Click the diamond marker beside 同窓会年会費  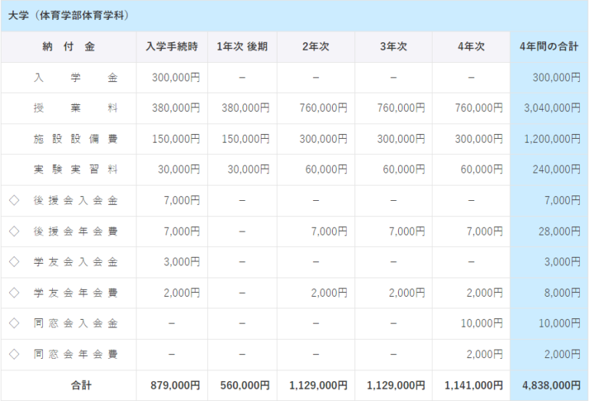14,354
